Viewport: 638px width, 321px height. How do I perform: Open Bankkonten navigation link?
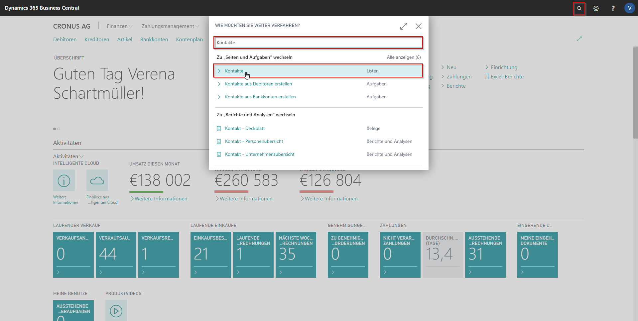[x=154, y=39]
